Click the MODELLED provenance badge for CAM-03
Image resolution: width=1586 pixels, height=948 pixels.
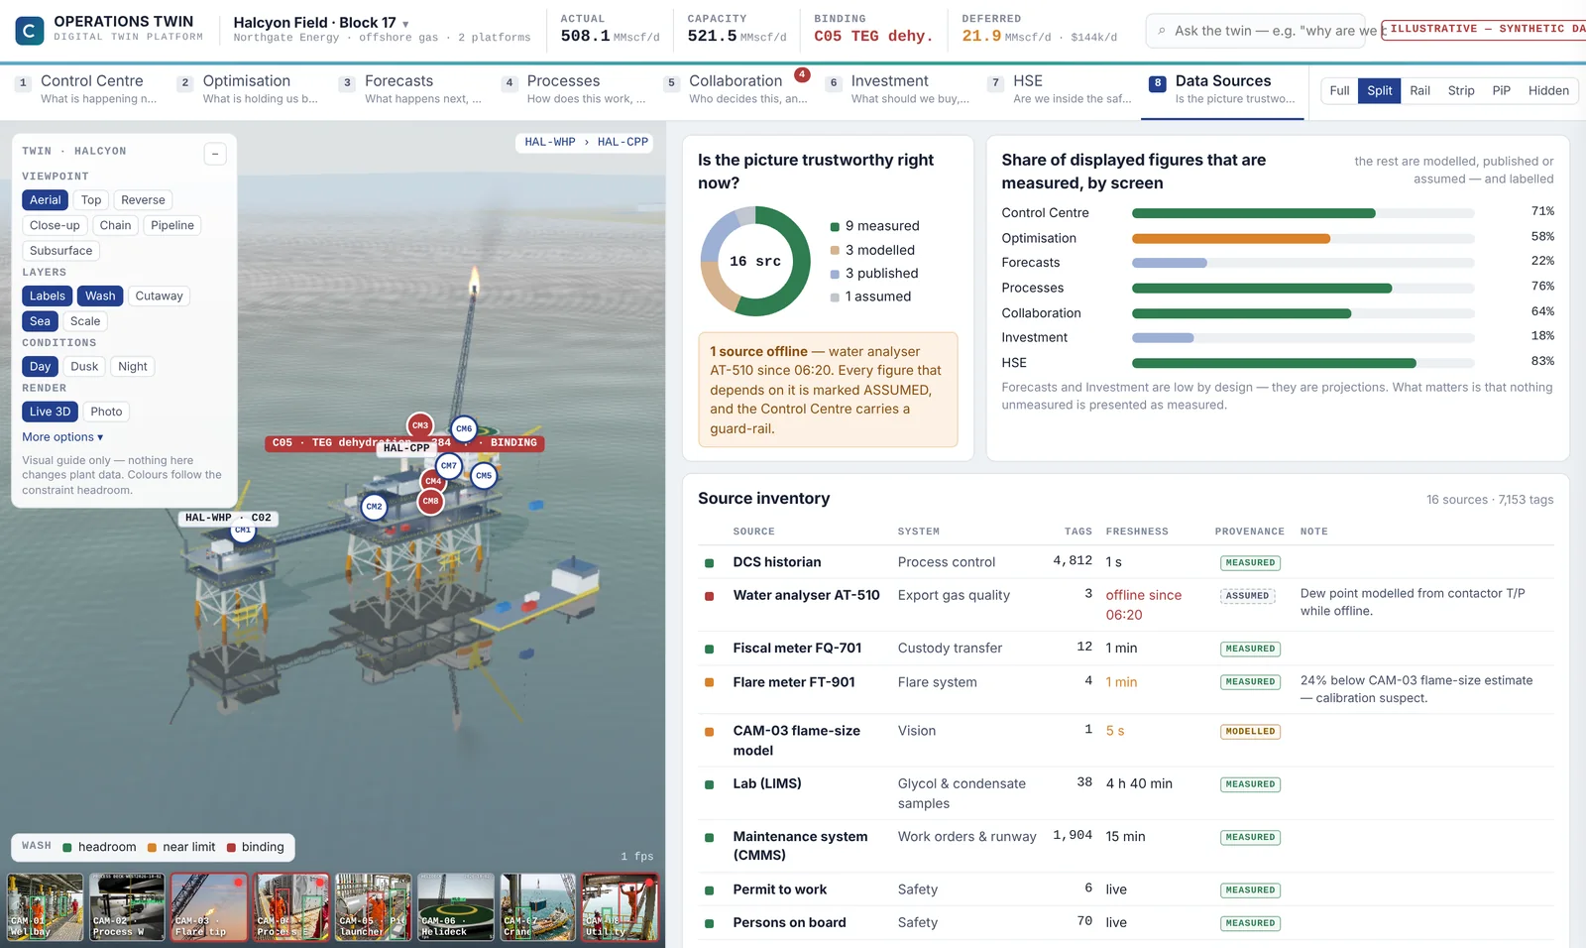[1250, 732]
